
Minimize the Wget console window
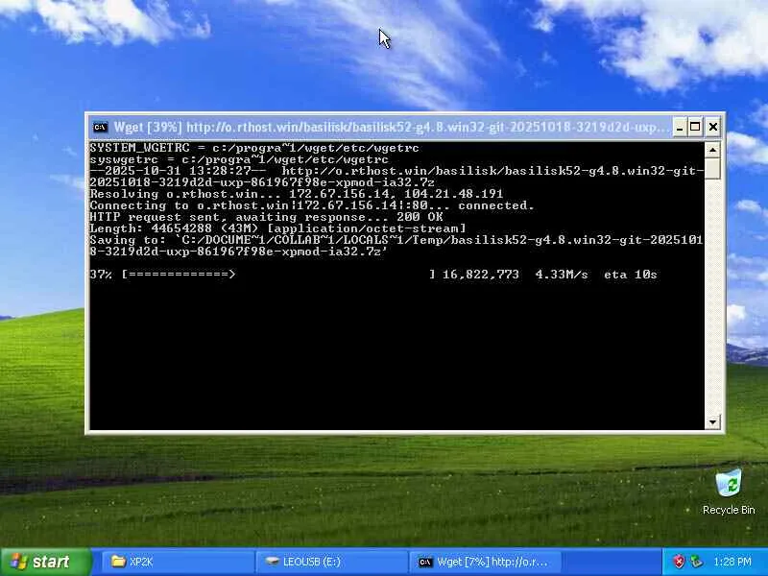[x=680, y=128]
